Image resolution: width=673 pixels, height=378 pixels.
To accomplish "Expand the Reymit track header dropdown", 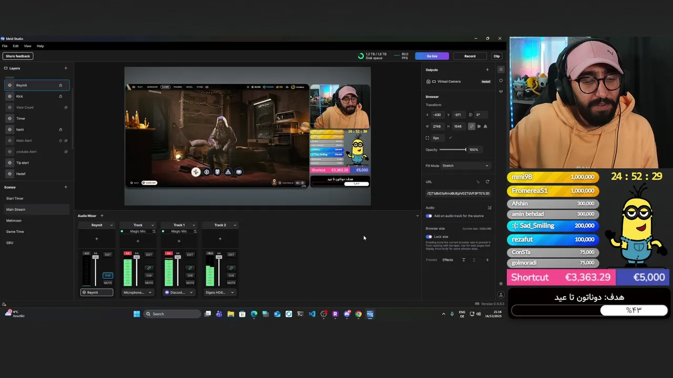I will click(111, 225).
